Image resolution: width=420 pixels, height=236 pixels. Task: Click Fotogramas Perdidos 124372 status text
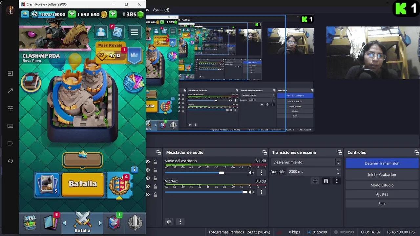tap(240, 232)
